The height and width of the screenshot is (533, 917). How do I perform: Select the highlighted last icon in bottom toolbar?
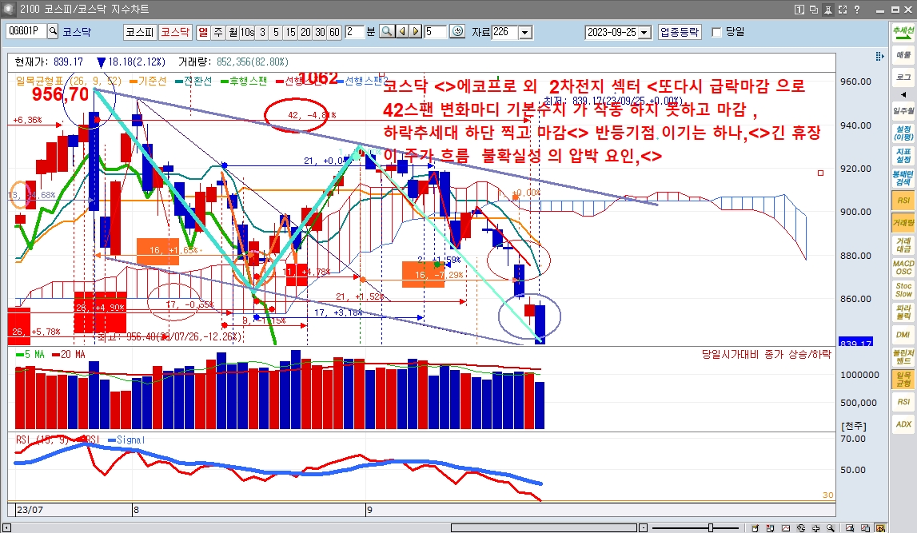[x=880, y=528]
